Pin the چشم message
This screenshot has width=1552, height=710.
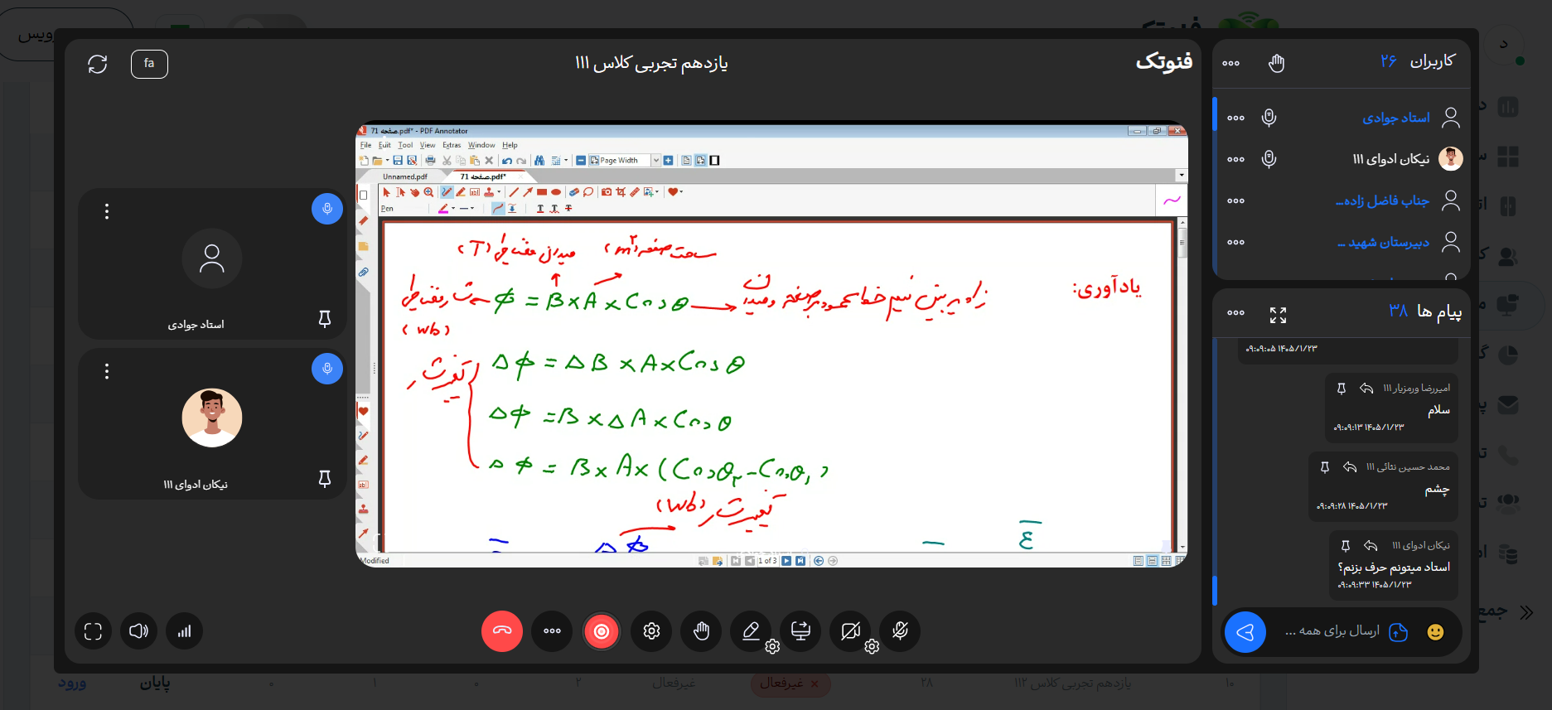coord(1324,467)
